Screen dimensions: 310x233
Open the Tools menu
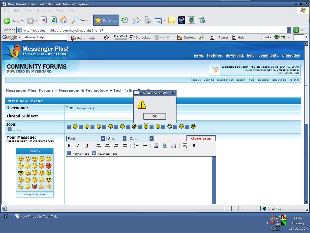tap(60, 10)
